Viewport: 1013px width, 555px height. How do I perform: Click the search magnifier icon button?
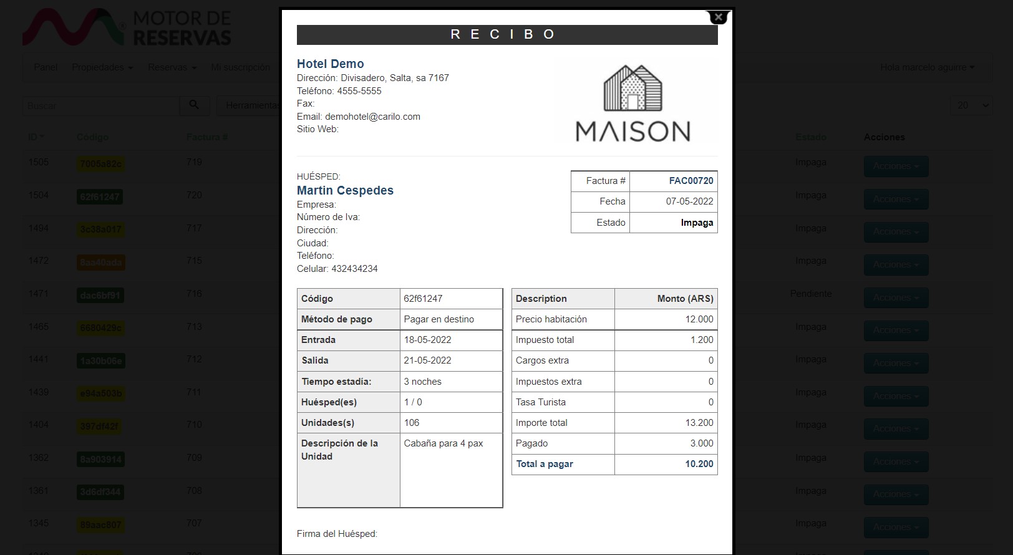[194, 105]
